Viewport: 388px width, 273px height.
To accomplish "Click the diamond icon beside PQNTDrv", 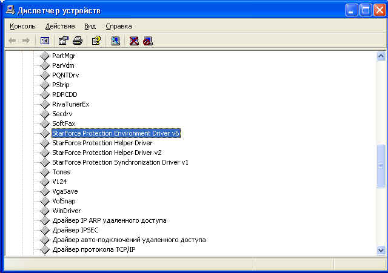I will [x=45, y=75].
